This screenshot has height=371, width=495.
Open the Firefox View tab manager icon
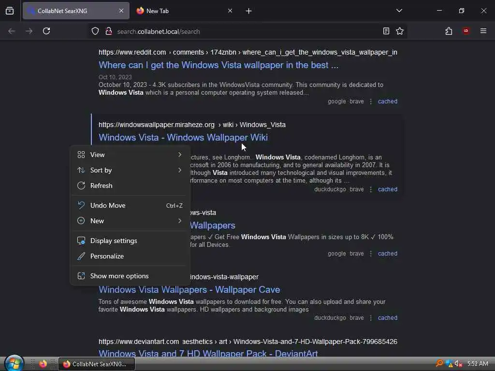pos(10,11)
